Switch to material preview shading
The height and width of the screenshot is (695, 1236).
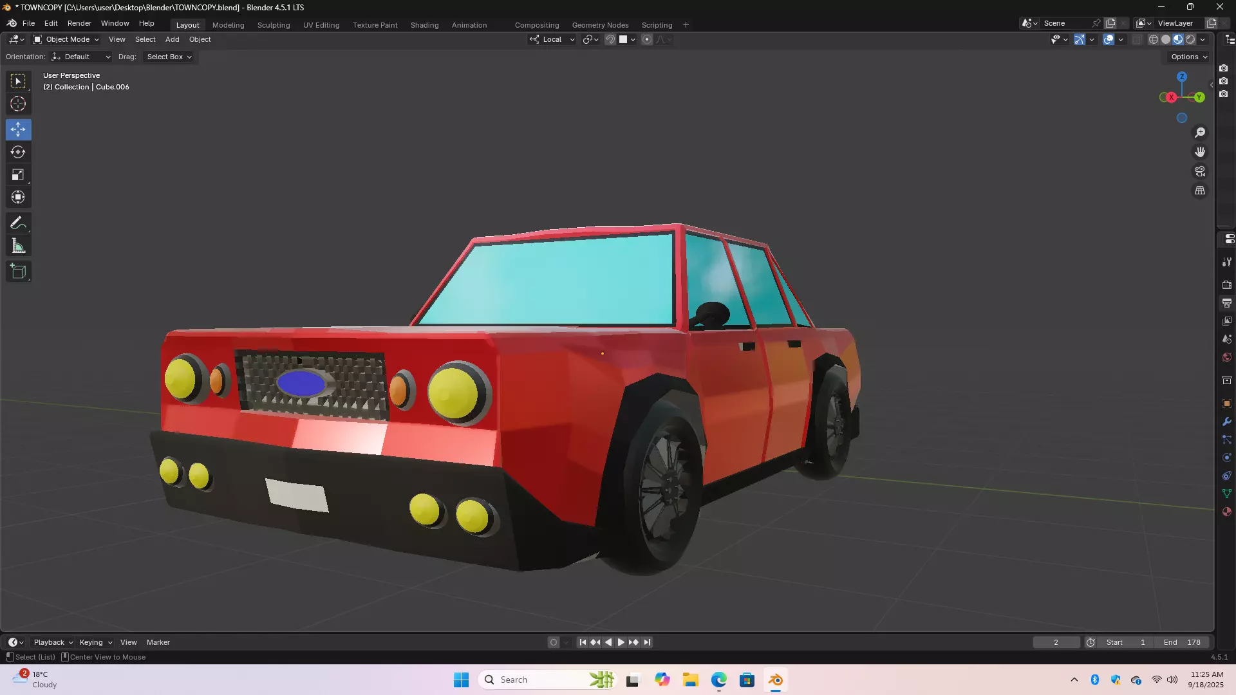1178,39
